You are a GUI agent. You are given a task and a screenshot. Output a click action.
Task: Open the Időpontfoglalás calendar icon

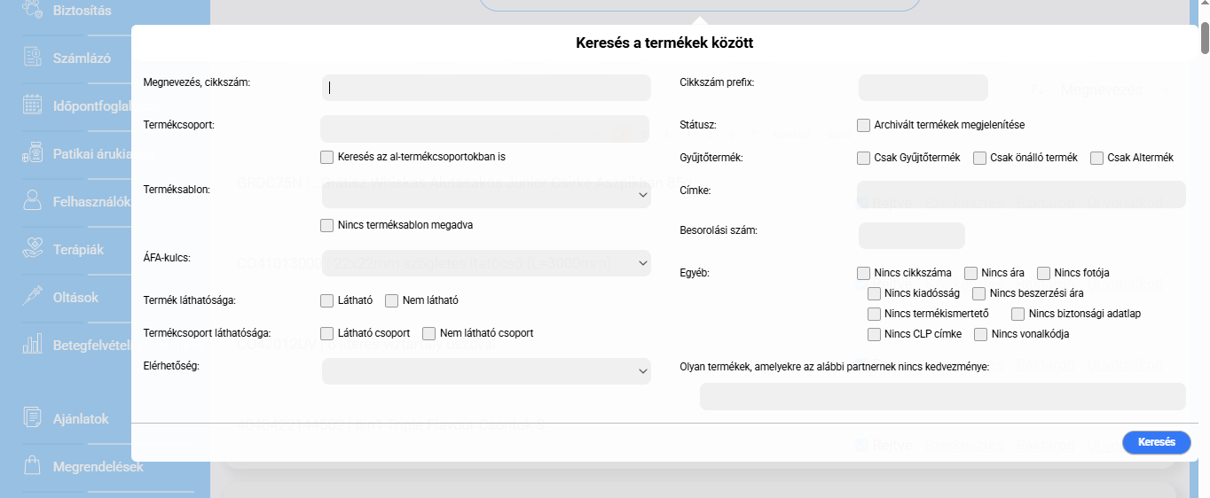coord(33,105)
